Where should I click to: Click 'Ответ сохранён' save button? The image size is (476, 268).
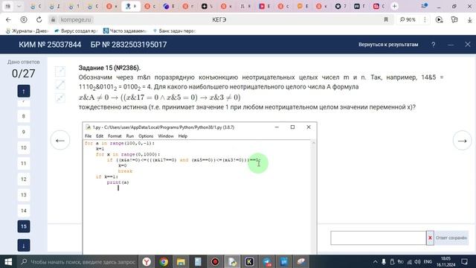[x=451, y=238]
